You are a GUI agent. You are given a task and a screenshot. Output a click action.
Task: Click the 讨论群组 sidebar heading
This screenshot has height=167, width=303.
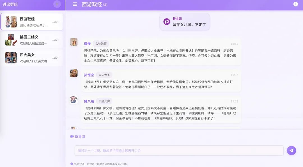coord(10,4)
